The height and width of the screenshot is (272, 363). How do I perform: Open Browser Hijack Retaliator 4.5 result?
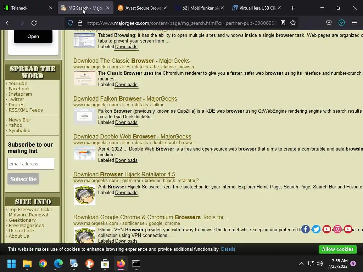pyautogui.click(x=124, y=174)
